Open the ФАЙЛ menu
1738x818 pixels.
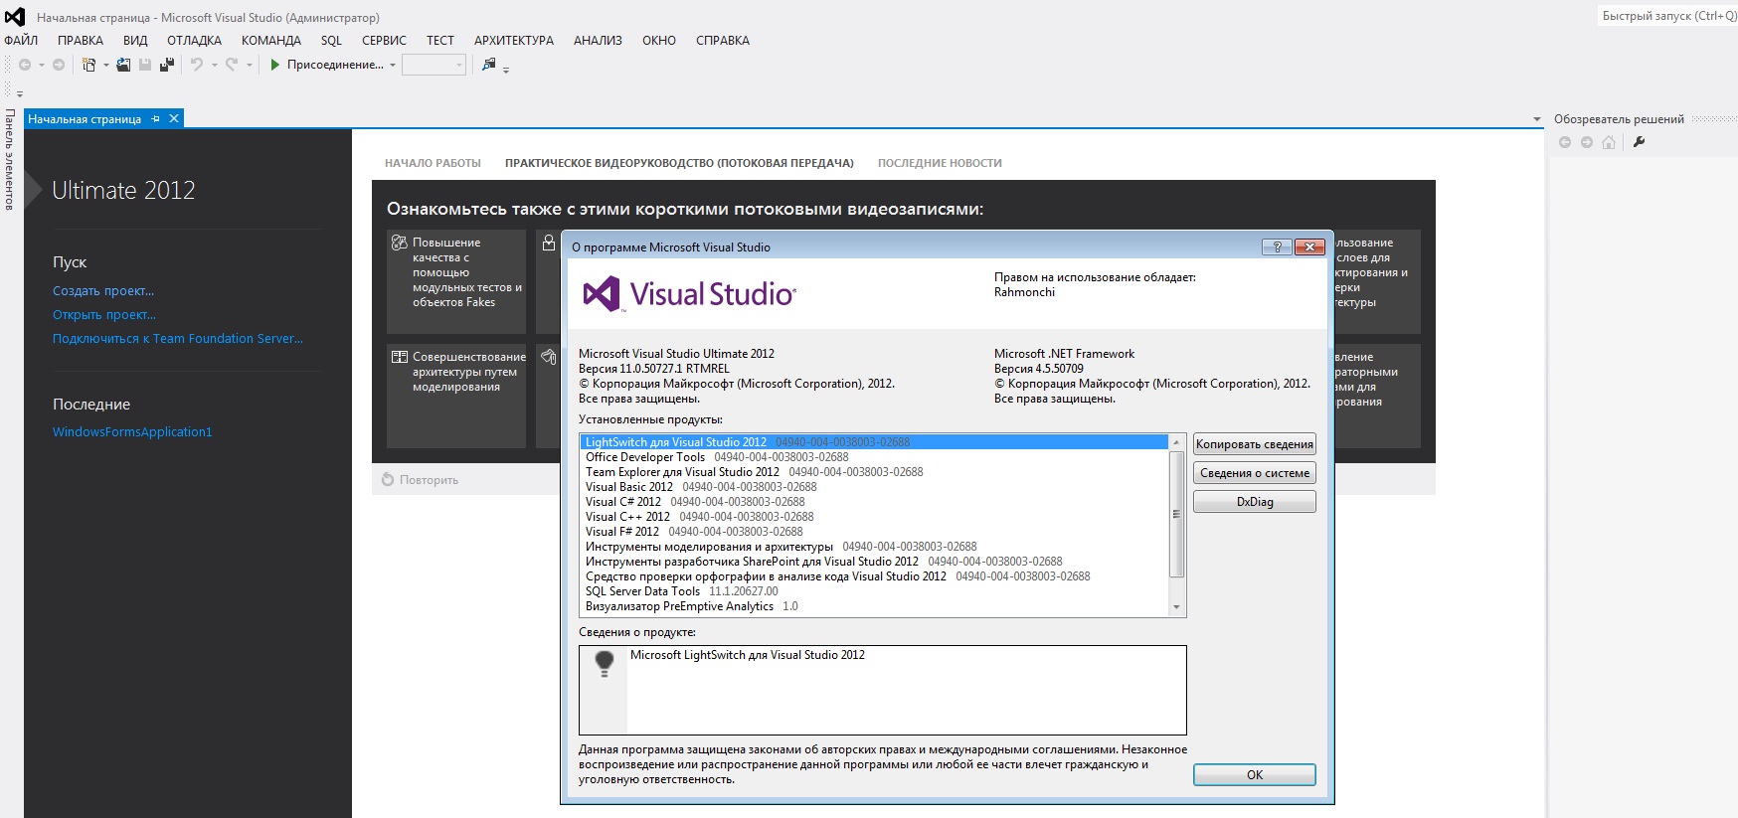pyautogui.click(x=21, y=41)
